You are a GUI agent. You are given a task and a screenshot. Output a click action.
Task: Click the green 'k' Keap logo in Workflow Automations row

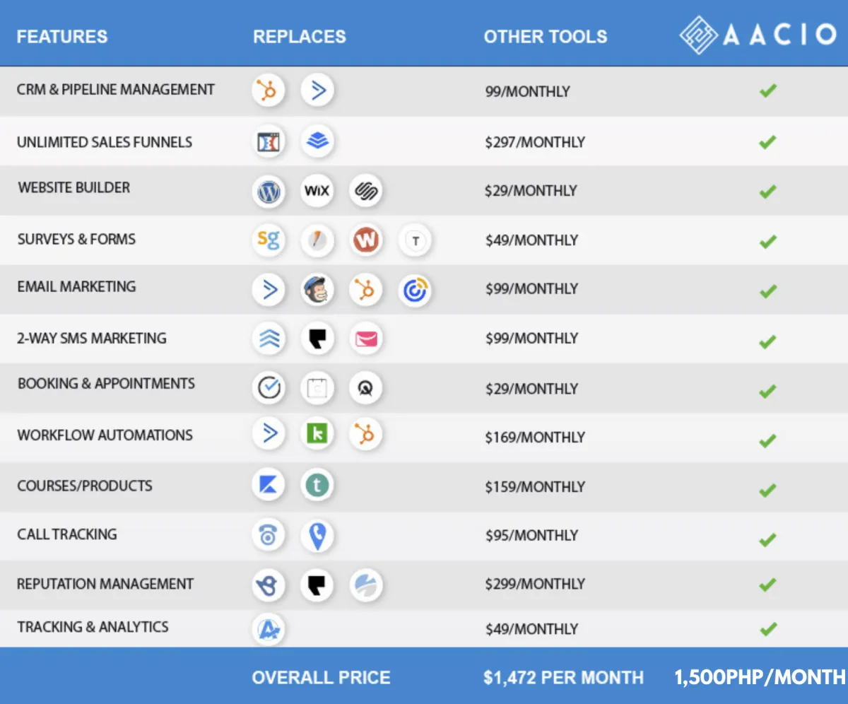(317, 433)
